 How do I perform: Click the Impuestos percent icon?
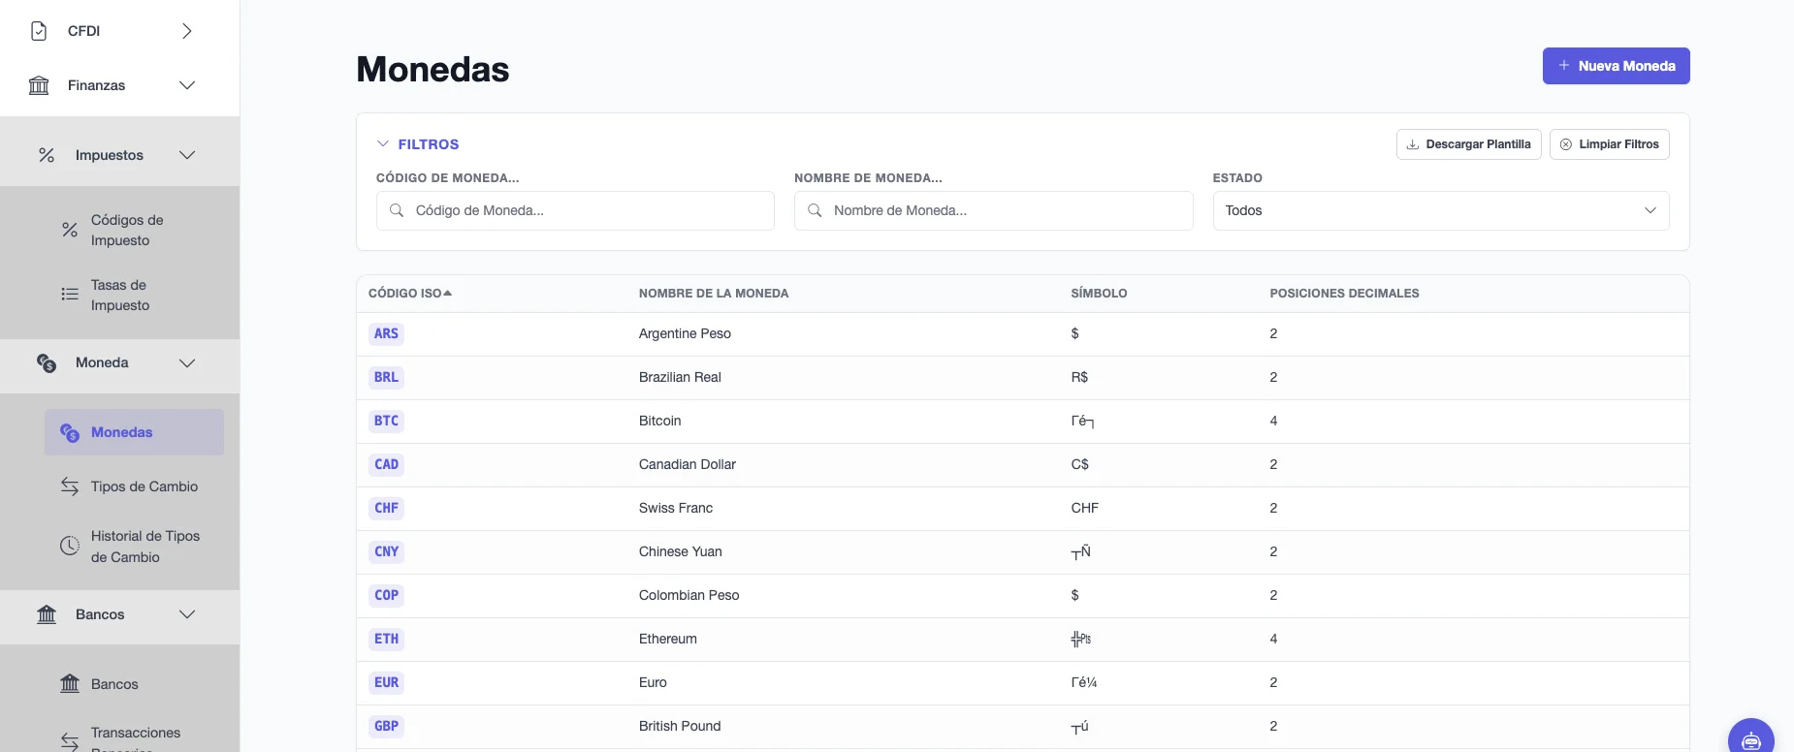pyautogui.click(x=47, y=155)
